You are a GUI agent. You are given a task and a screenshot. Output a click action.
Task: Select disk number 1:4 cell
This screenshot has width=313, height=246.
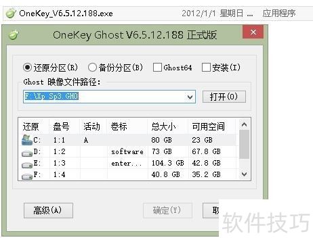click(60, 174)
